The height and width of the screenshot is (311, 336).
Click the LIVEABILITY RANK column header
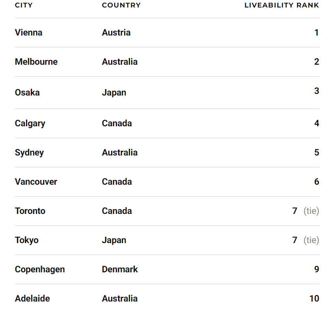[282, 5]
